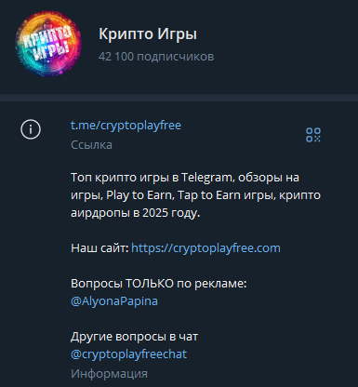The height and width of the screenshot is (387, 358).
Task: Open the @AlyonaPapina profile mention
Action: coord(114,301)
